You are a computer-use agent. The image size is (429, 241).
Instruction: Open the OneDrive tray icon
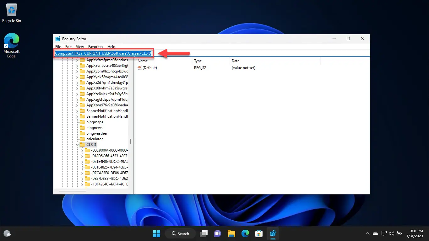(x=375, y=233)
